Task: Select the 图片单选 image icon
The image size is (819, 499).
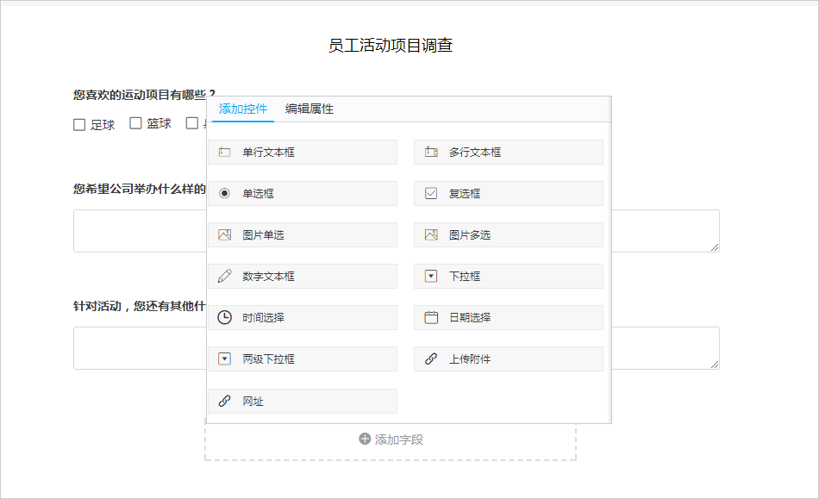Action: coord(225,235)
